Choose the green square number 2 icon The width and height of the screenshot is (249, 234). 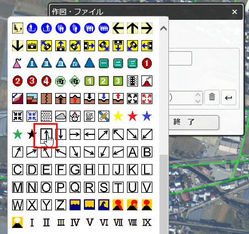point(104,81)
